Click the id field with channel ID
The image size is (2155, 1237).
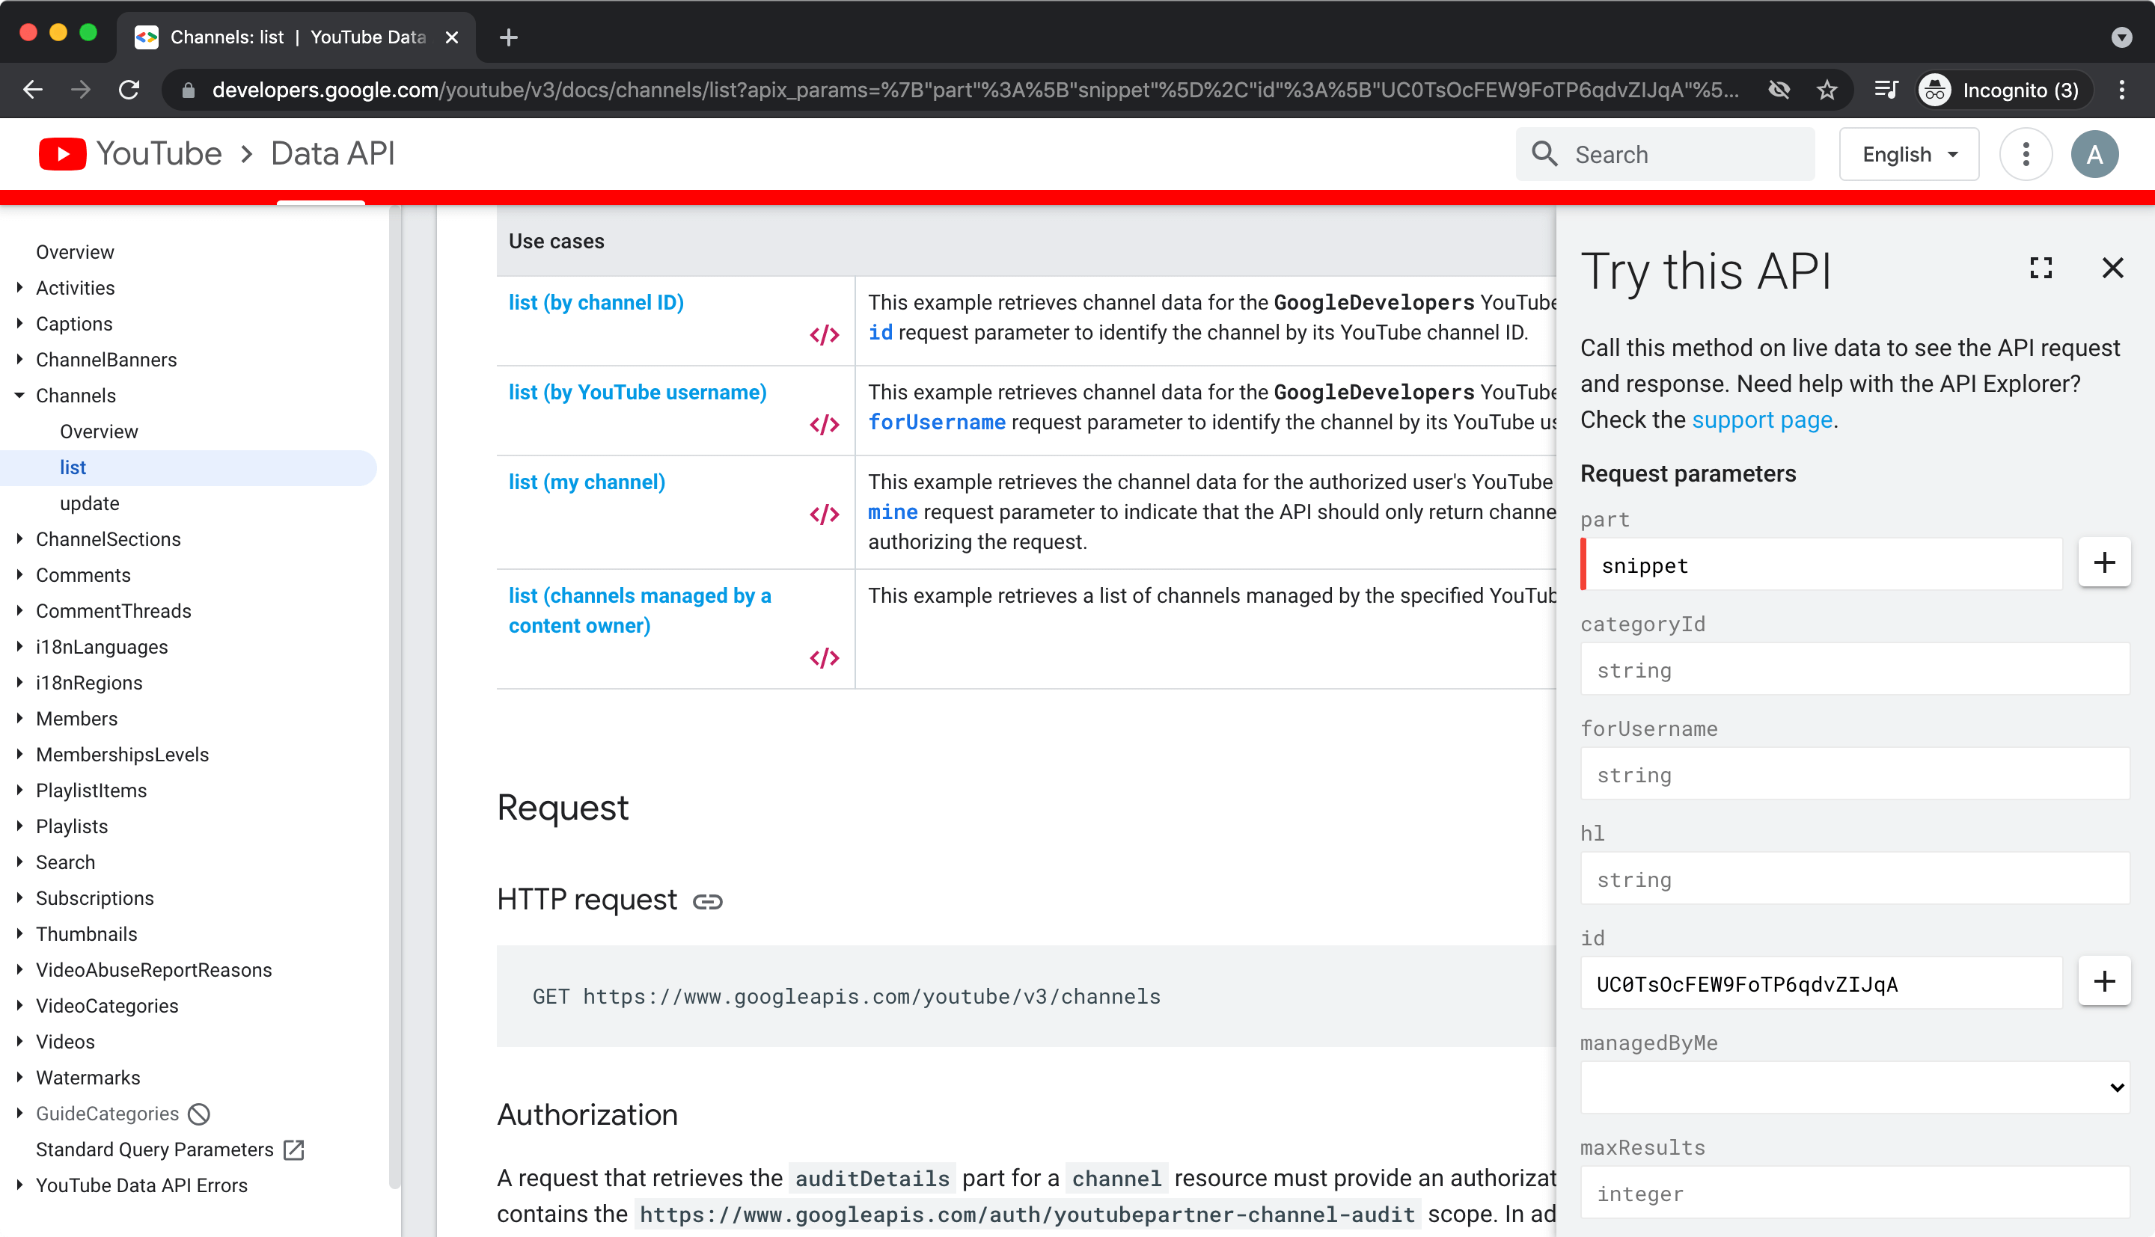[x=1821, y=983]
